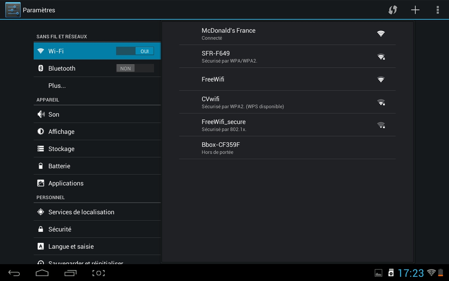Tap the Paramètres settings app icon
449x281 pixels.
[x=13, y=10]
